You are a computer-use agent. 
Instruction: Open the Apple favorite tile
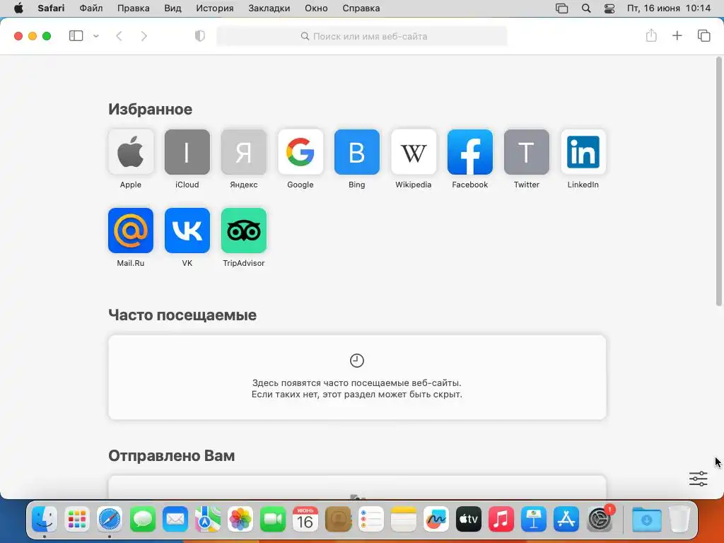pyautogui.click(x=131, y=152)
